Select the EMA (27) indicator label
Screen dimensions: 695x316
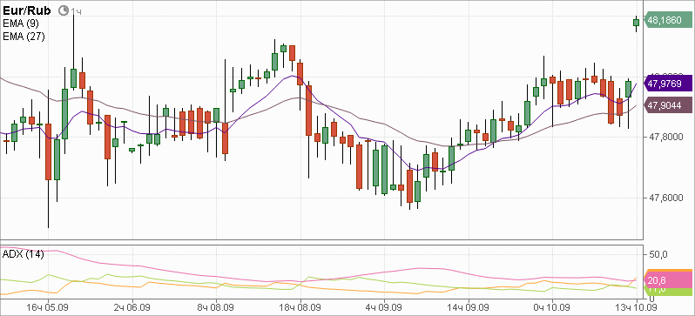[x=24, y=37]
